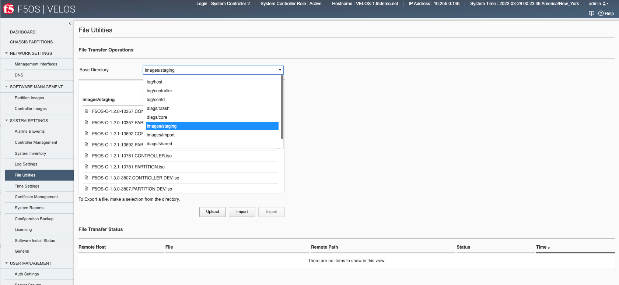Image resolution: width=619 pixels, height=285 pixels.
Task: Open the Base Directory combo box
Action: click(x=213, y=70)
